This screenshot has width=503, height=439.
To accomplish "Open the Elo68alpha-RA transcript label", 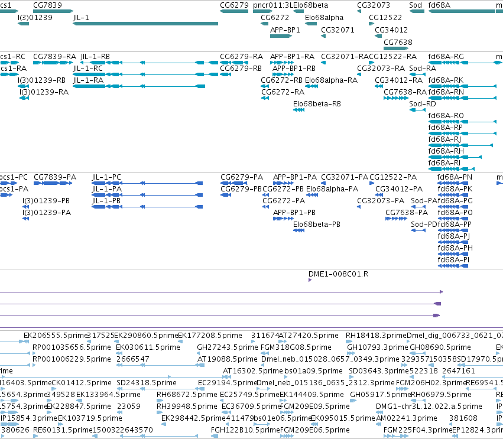I will [331, 80].
